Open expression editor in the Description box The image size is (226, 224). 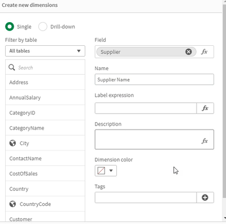tap(205, 141)
